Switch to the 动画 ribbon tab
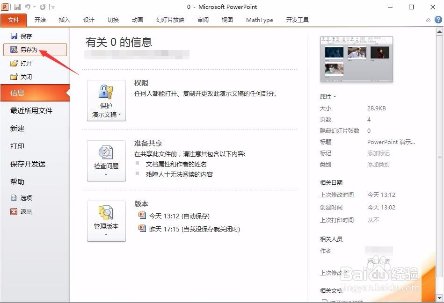Screen dimensions: 444x303 click(138, 20)
